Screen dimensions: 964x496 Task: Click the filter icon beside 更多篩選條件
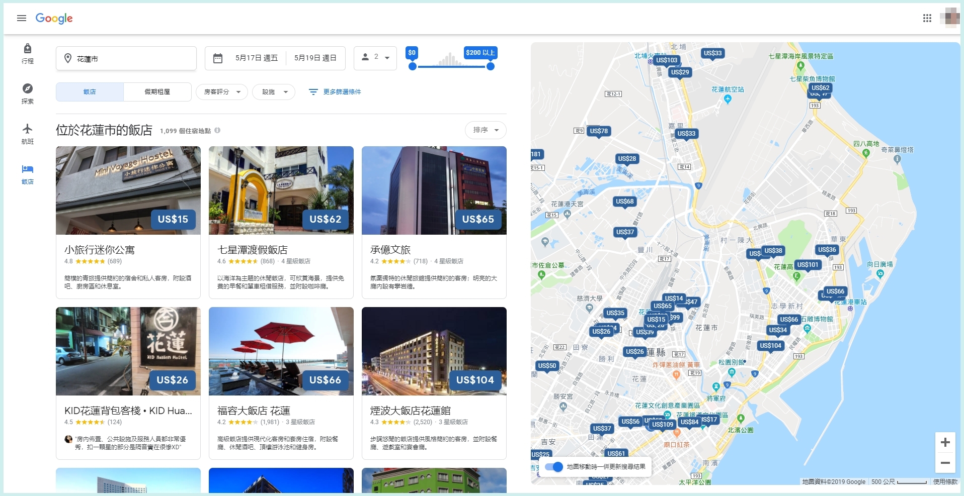[x=313, y=92]
